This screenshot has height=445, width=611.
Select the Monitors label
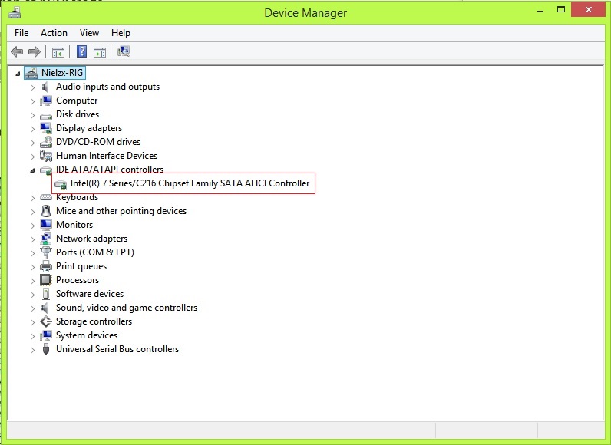[x=74, y=225]
